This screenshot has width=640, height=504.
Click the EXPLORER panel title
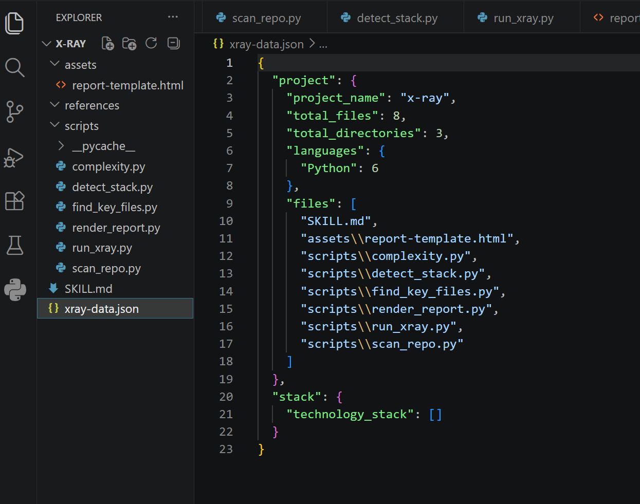[79, 17]
